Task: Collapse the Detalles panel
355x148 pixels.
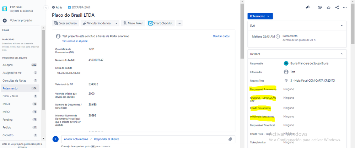Action: pyautogui.click(x=341, y=54)
